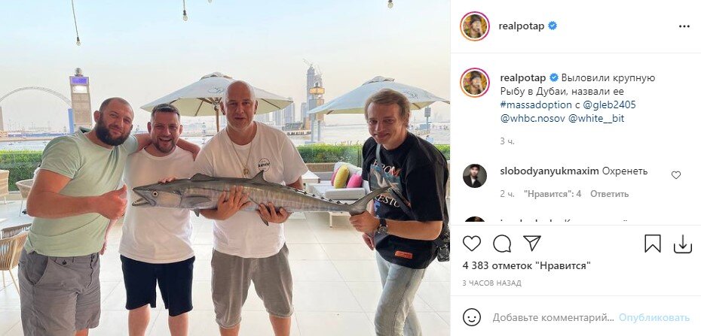Open emoji picker smiley icon

472,317
